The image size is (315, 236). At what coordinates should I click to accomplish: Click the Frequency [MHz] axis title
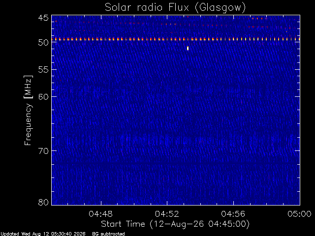[x=28, y=110]
